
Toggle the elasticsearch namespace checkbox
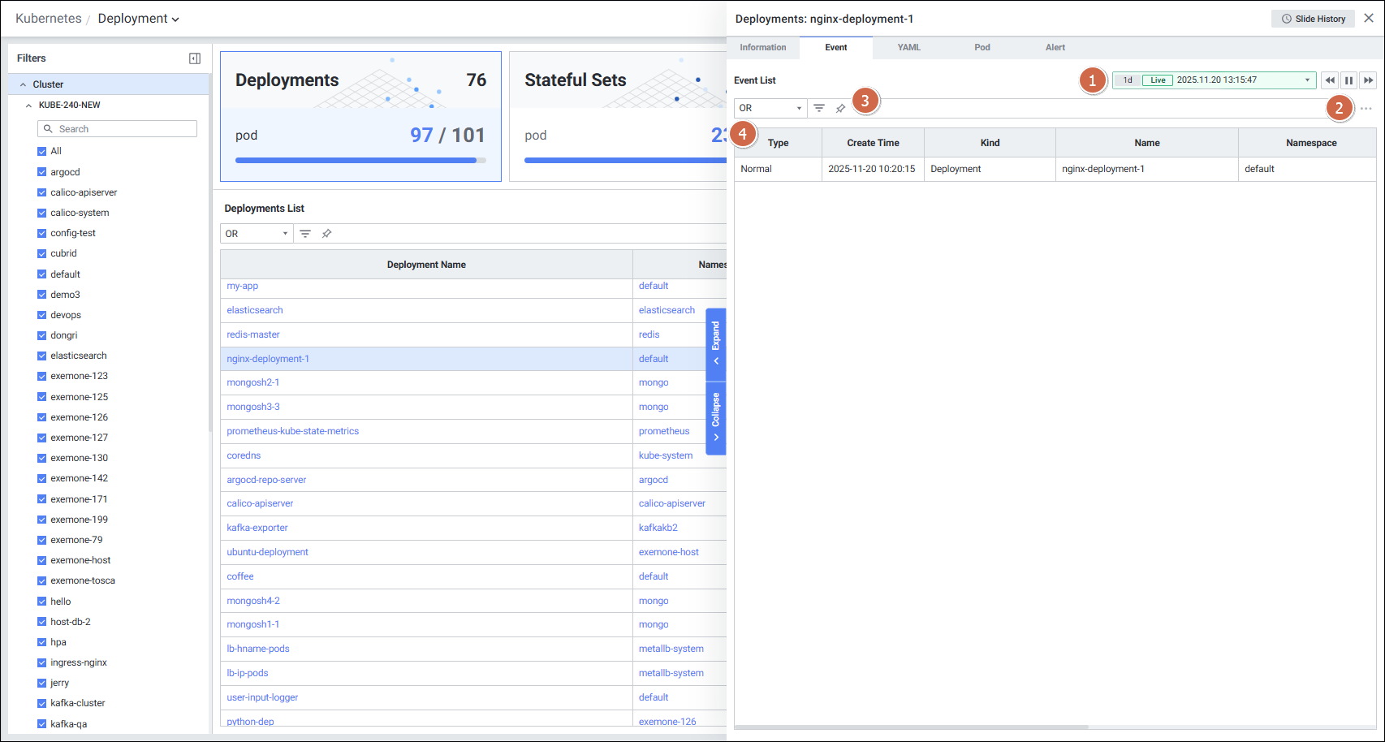pos(42,356)
